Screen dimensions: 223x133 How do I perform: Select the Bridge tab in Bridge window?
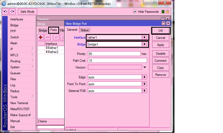pyautogui.click(x=43, y=30)
